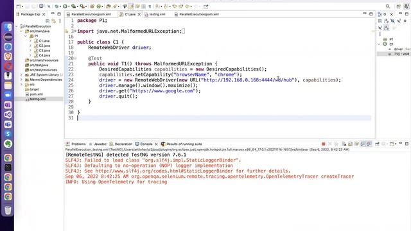Image resolution: width=411 pixels, height=231 pixels.
Task: Collapse the C1 class in Outline view
Action: click(379, 44)
